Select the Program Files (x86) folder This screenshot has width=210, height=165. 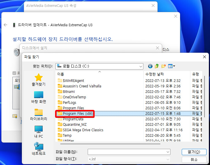tap(78, 114)
